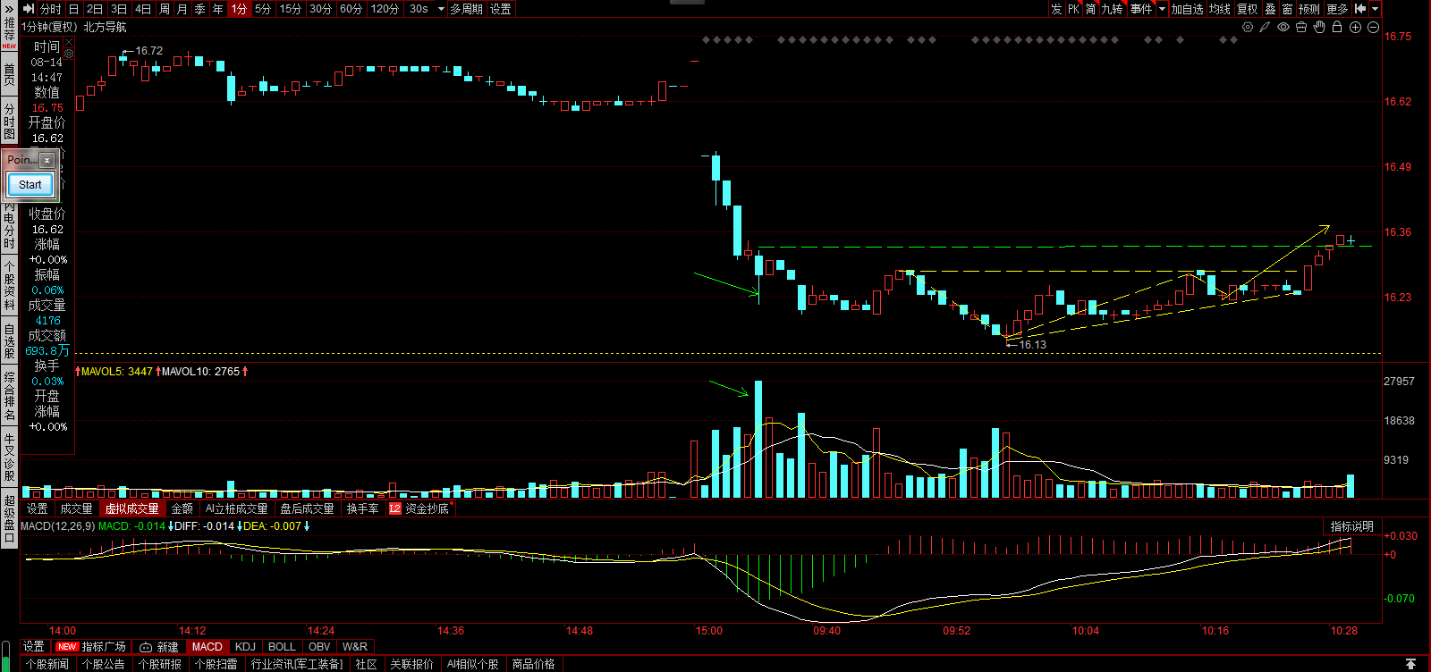Open volume panel 设置 settings
Image resolution: width=1431 pixels, height=672 pixels.
[x=38, y=508]
